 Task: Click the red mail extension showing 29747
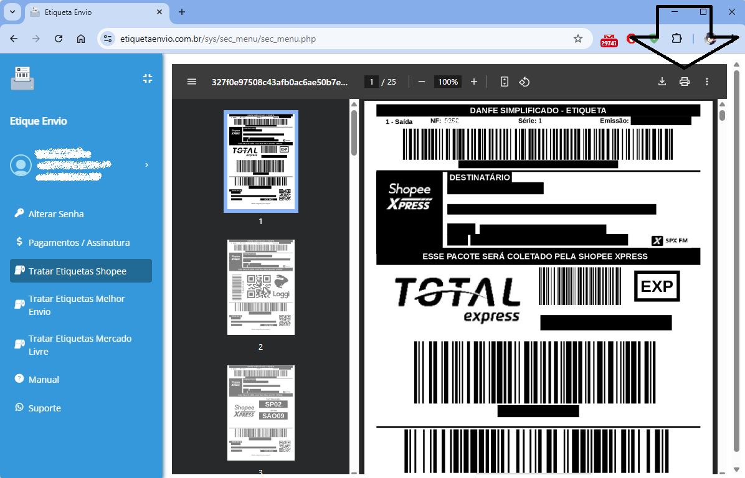(609, 40)
